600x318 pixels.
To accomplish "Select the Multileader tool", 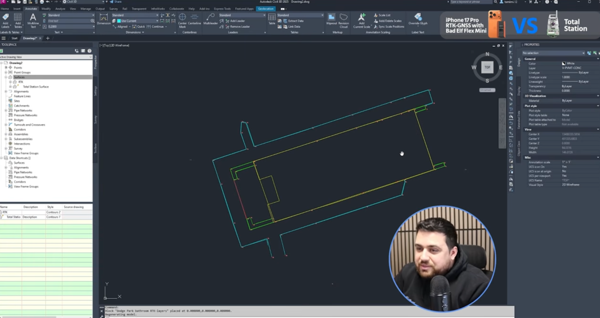I will [210, 19].
